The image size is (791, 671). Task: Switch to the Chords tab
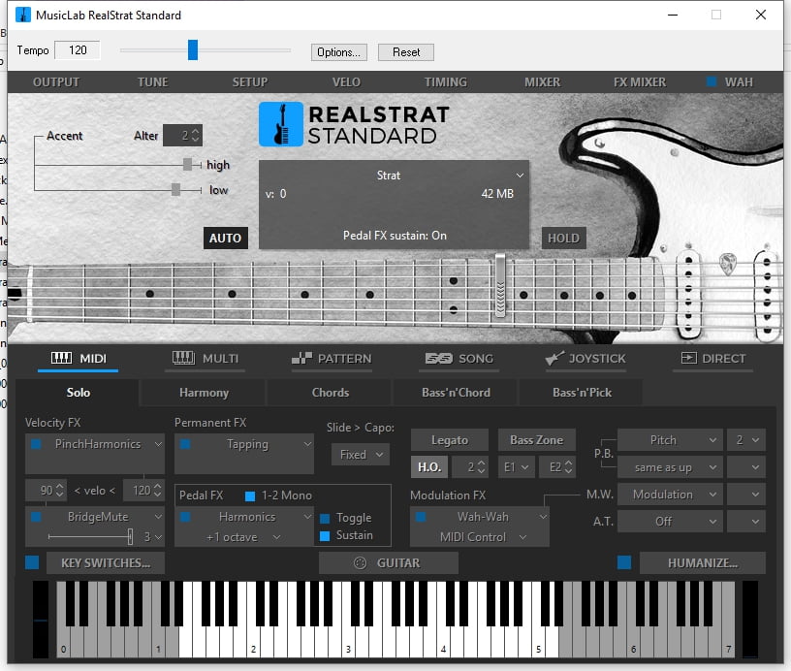330,393
